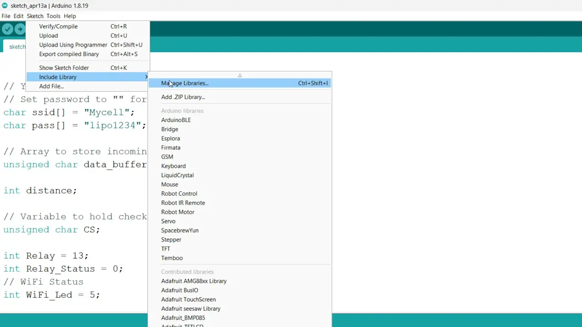Open the File menu
This screenshot has width=582, height=327.
coord(6,16)
